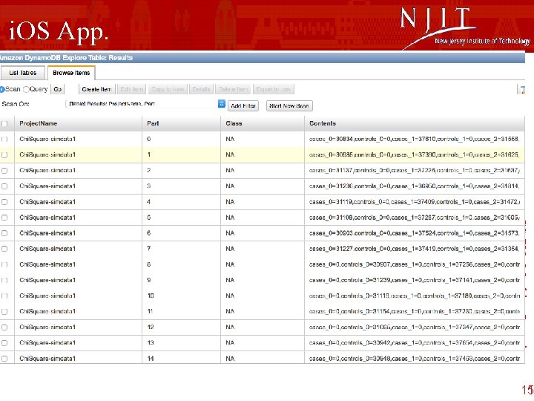Check the checkbox for Part 5 row
This screenshot has height=401, width=534.
click(x=4, y=218)
